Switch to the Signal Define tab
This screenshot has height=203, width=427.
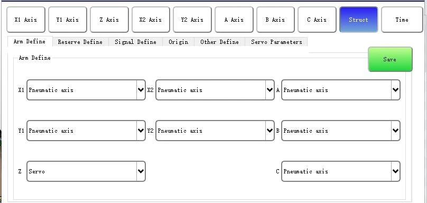point(135,42)
